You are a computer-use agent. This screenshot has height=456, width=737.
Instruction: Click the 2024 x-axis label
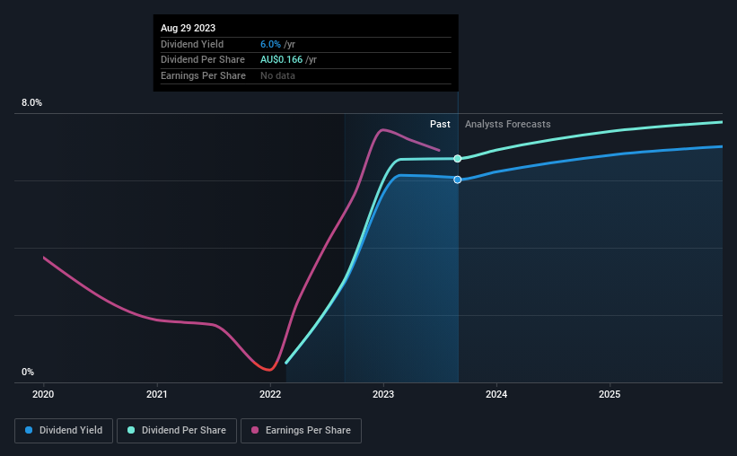pos(496,394)
